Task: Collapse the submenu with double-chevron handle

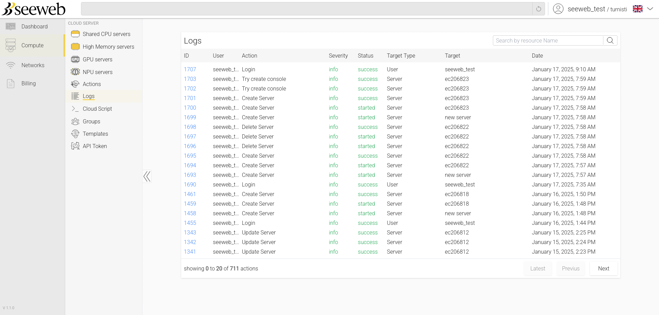Action: pyautogui.click(x=147, y=177)
